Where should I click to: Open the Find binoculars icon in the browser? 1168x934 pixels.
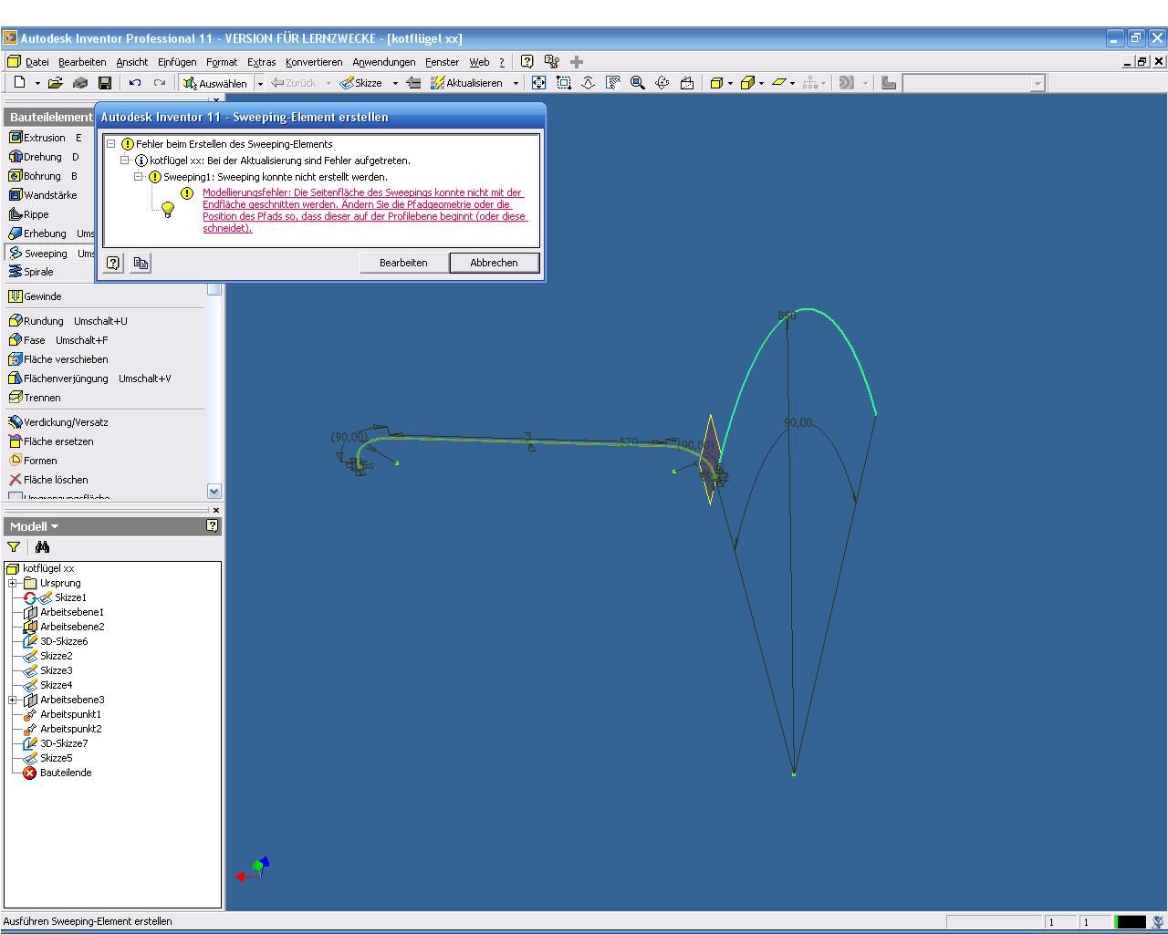pyautogui.click(x=42, y=547)
